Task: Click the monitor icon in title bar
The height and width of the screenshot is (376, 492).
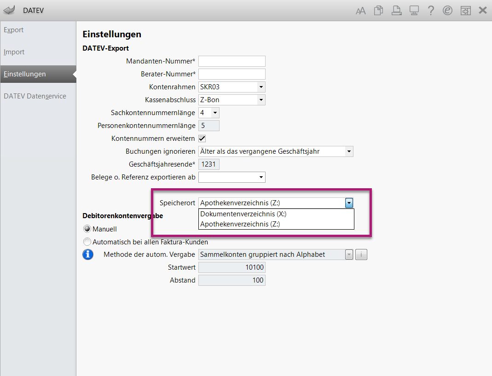Action: 413,11
